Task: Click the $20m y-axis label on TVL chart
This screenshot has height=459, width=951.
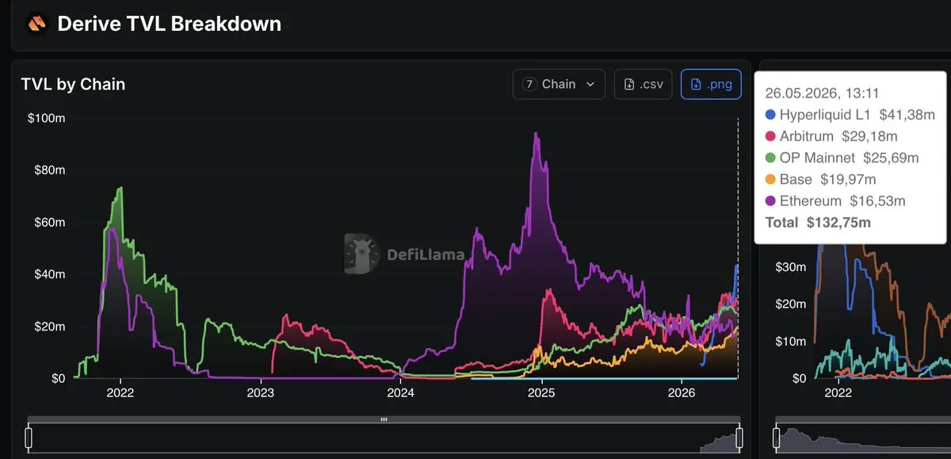Action: (x=50, y=327)
